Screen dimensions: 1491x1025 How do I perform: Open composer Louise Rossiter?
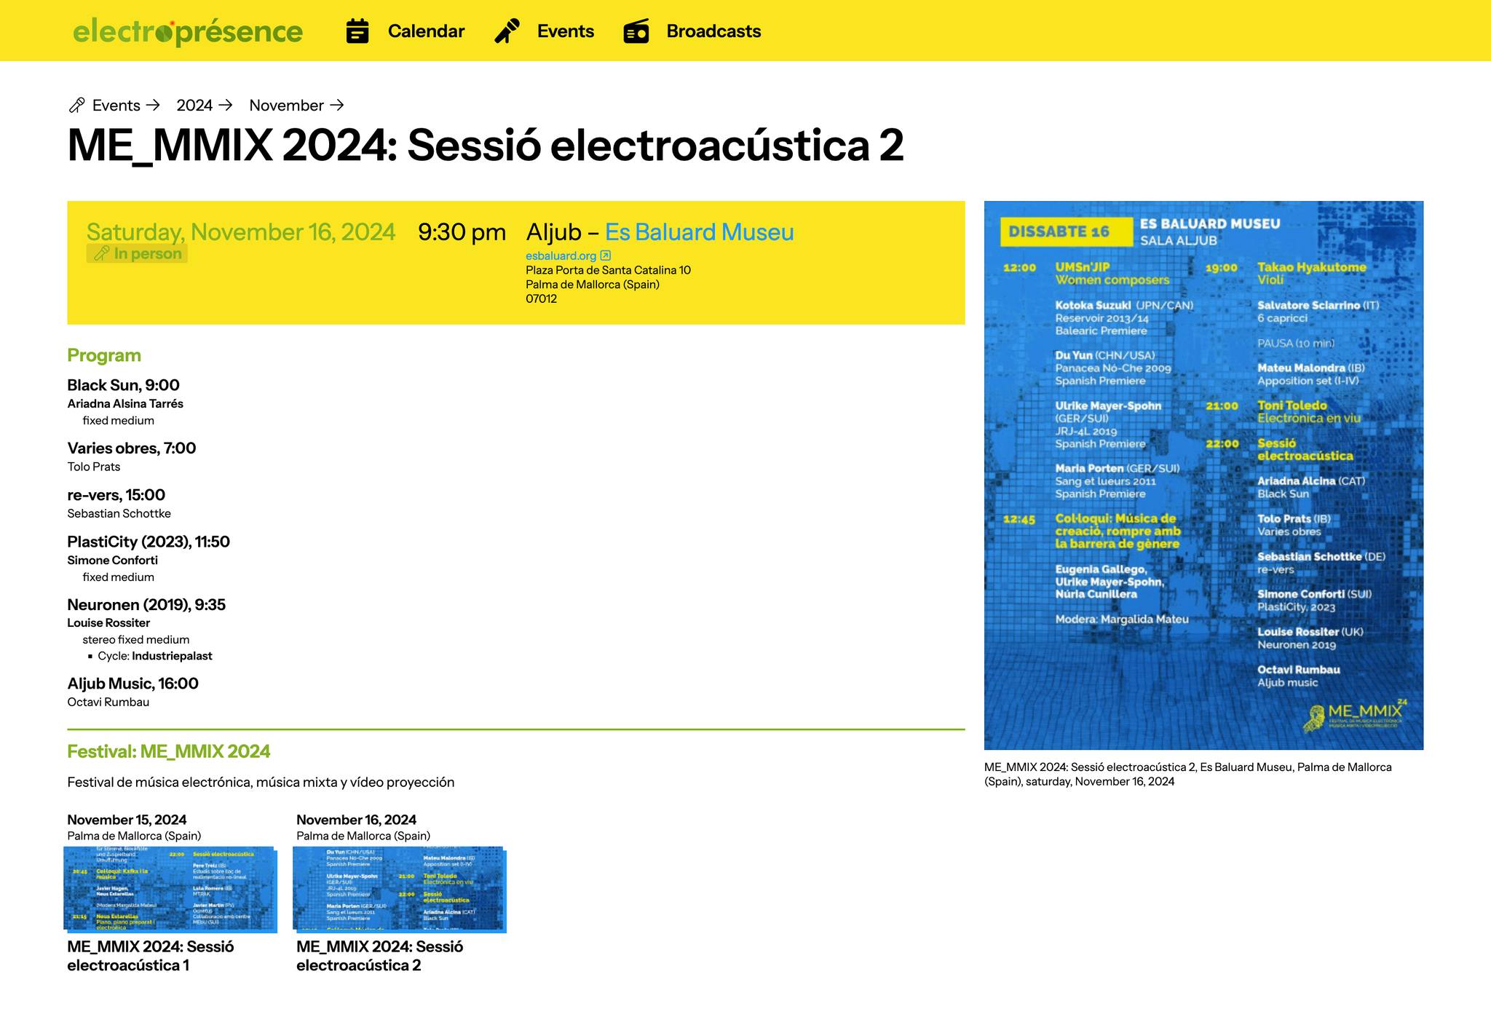(x=108, y=622)
